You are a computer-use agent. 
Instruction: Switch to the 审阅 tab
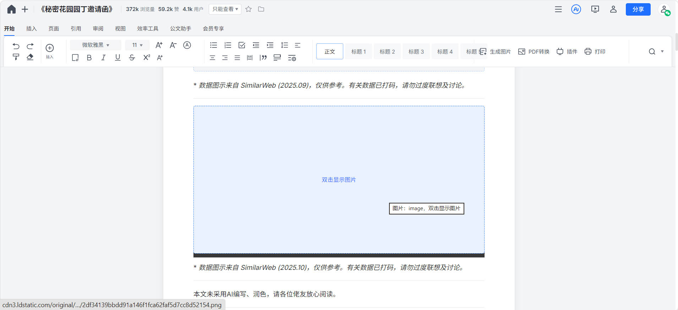click(x=98, y=28)
